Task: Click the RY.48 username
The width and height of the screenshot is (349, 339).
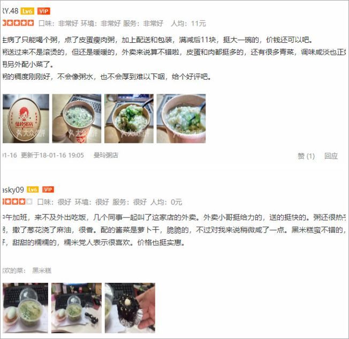Action: tap(10, 11)
